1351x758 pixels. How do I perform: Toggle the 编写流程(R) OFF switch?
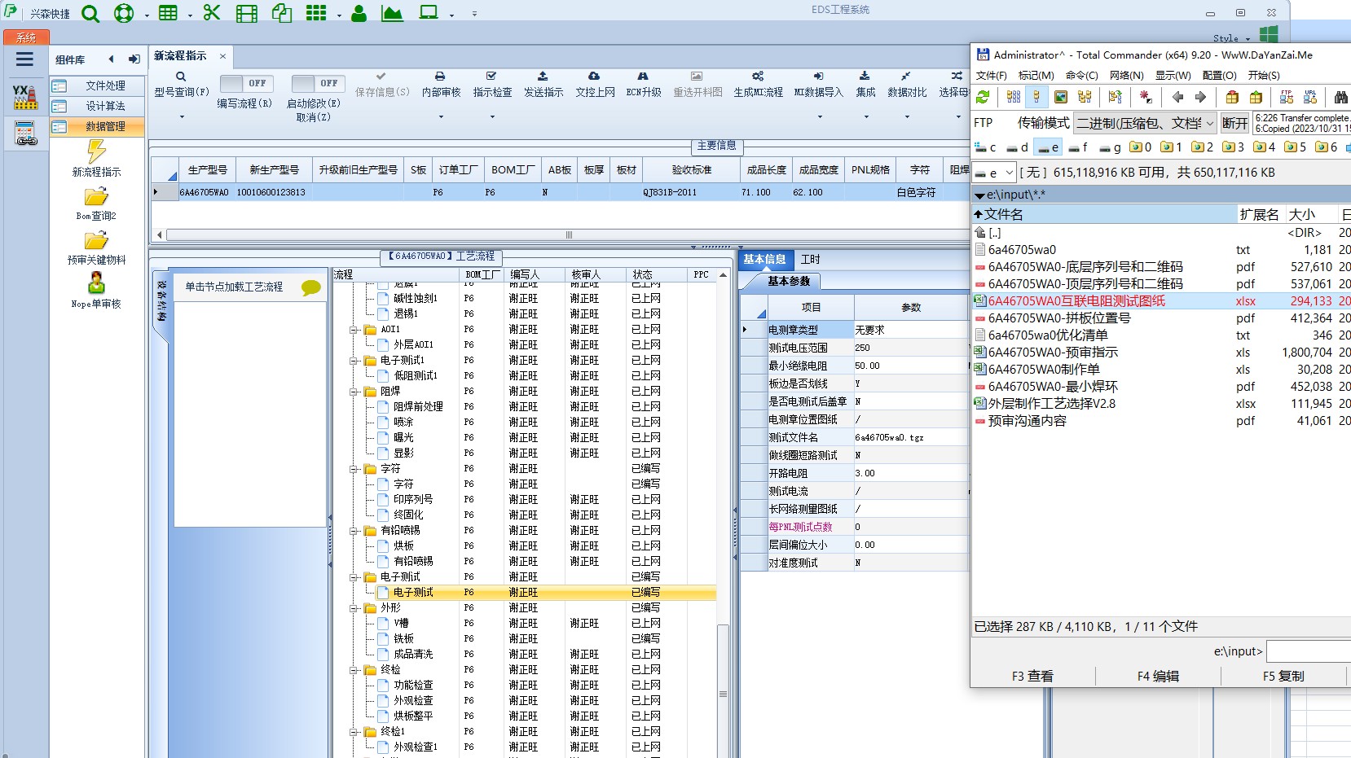pos(245,83)
